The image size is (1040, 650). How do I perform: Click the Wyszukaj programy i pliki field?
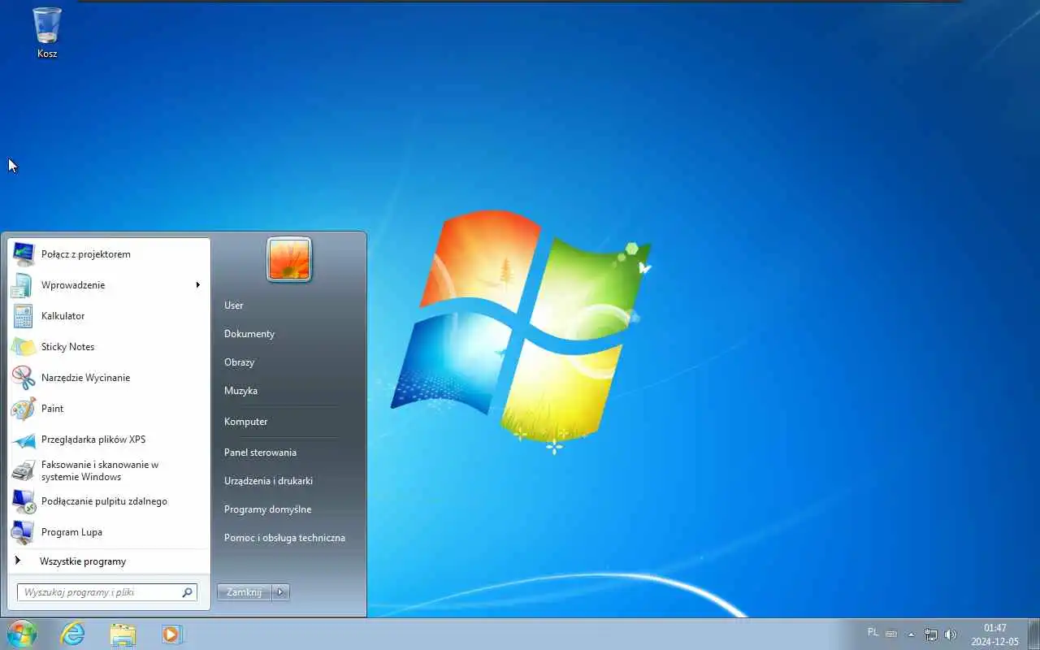click(106, 592)
